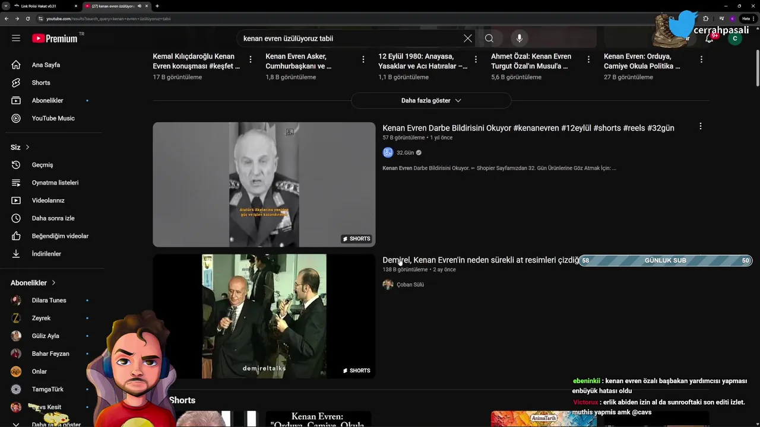The width and height of the screenshot is (760, 427).
Task: Play the Kenan Evren Darbe Bildirisi thumbnail
Action: point(264,184)
